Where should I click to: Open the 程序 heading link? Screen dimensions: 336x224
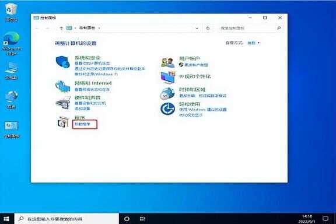(80, 117)
